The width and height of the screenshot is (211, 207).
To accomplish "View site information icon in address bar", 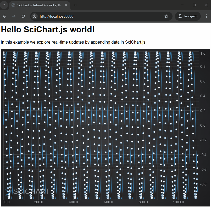I will click(35, 16).
